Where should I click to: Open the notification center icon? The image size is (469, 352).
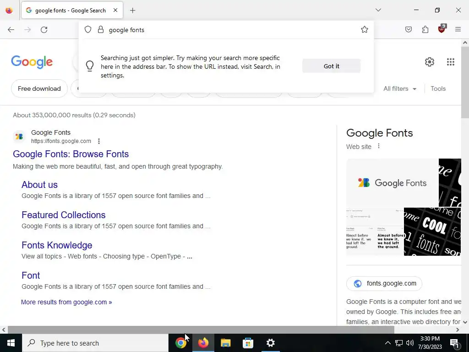click(454, 343)
